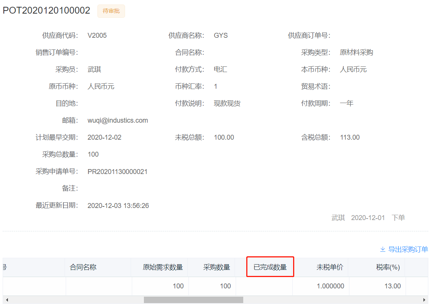Click the download icon beside 导出采购订单

coord(383,249)
